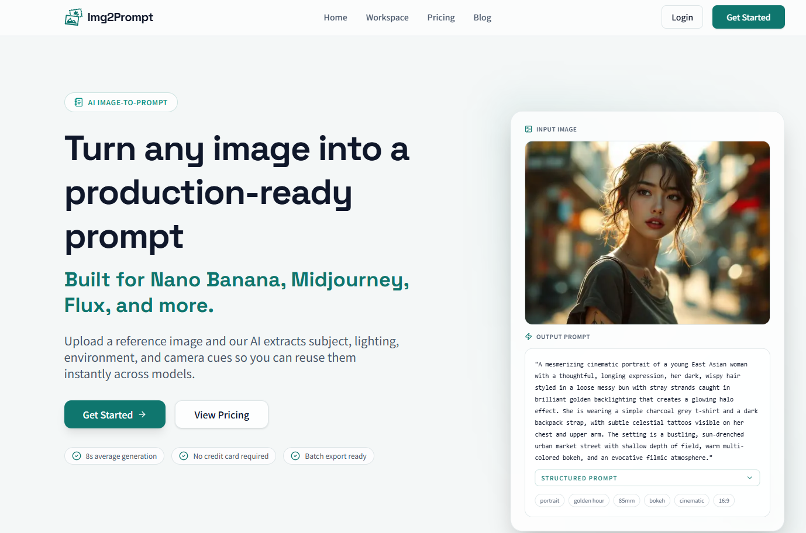Expand the STRUCTURED PROMPT section
806x533 pixels.
[647, 478]
